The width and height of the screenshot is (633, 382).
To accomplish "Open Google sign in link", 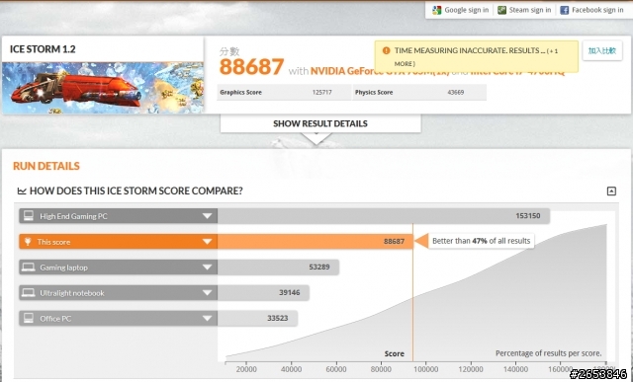I will point(466,10).
